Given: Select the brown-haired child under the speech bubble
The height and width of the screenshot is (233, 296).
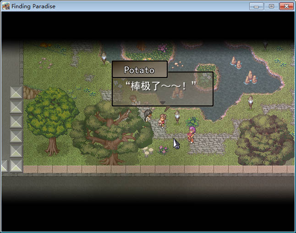Looking at the screenshot, I should click(x=162, y=121).
